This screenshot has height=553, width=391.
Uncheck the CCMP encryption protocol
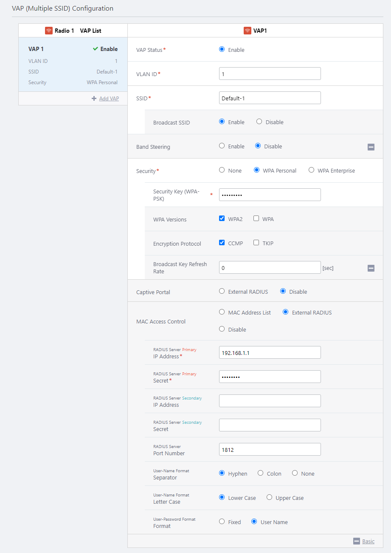(222, 243)
